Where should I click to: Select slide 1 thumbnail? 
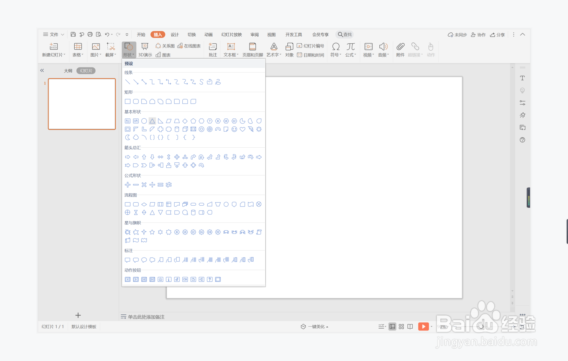coord(82,104)
